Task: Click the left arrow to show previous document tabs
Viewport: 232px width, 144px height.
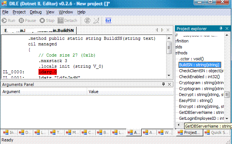Action: (x=157, y=30)
